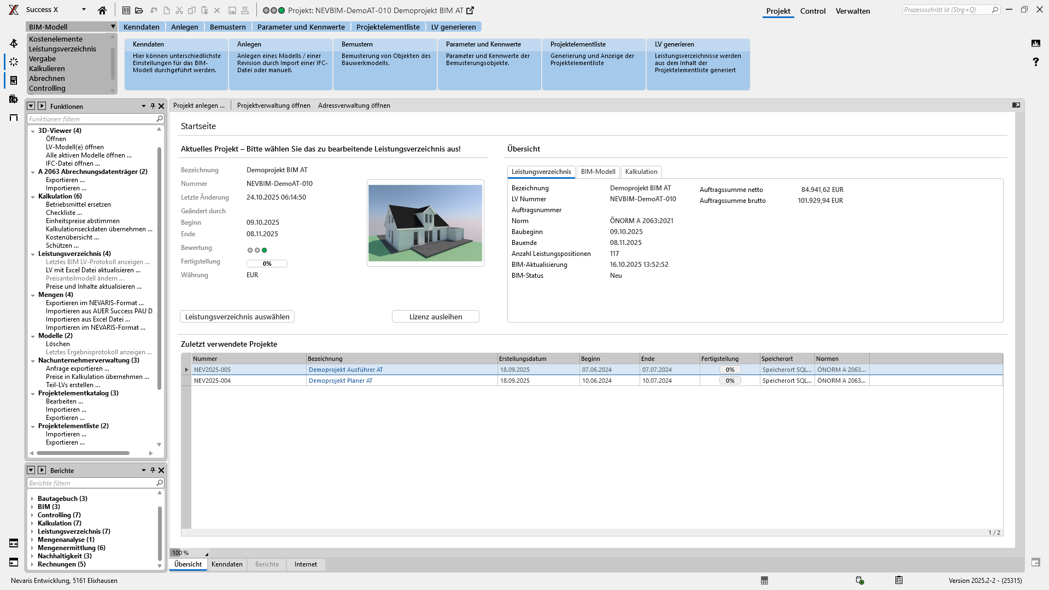Open the Demoprojekt Planer AT project link
This screenshot has width=1049, height=590.
pos(341,380)
